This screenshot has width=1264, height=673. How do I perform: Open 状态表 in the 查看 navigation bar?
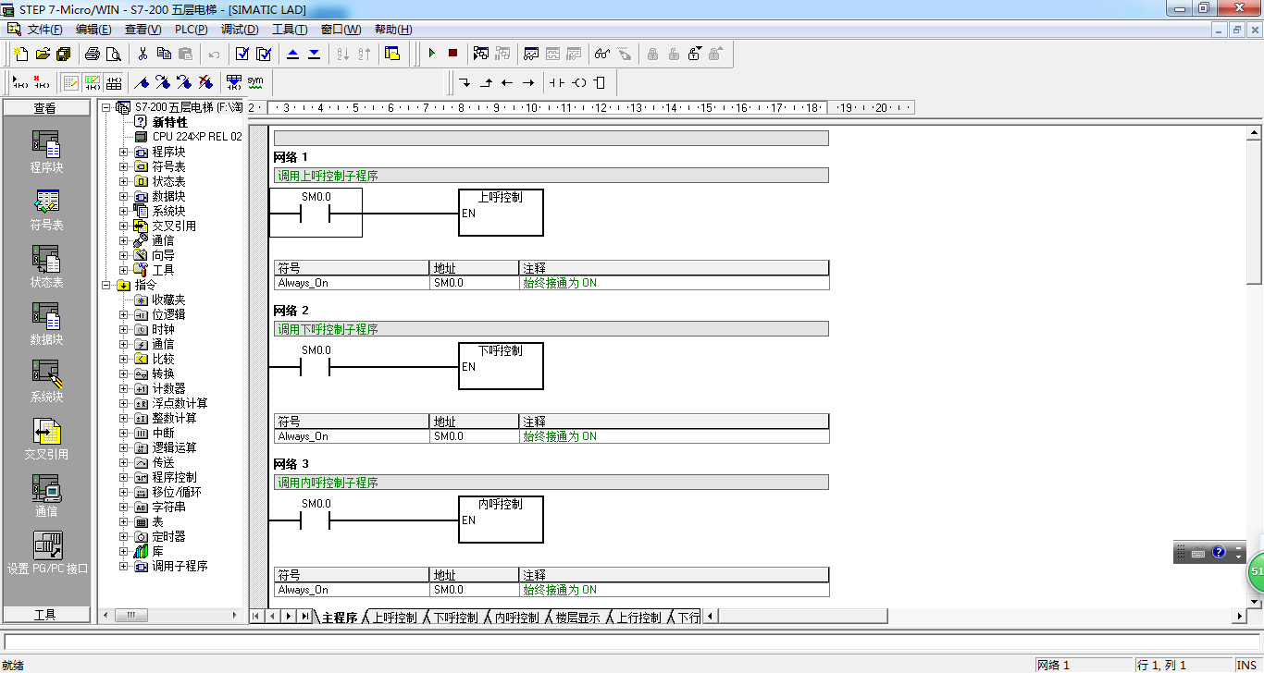point(46,267)
